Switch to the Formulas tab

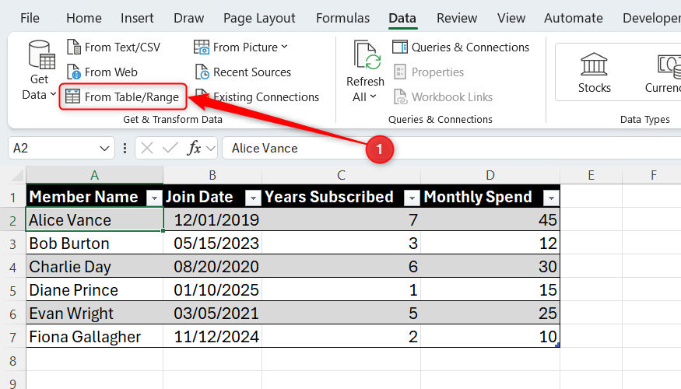[x=342, y=18]
